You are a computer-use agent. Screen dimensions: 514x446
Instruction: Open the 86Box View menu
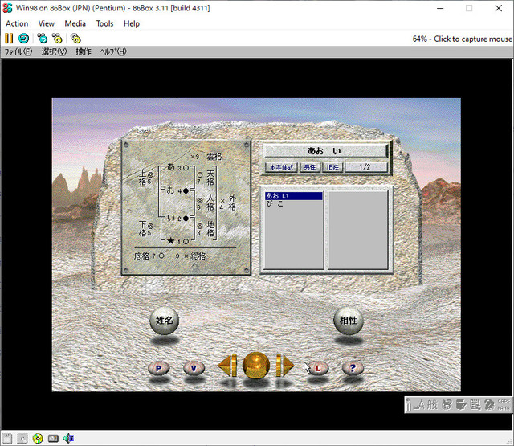pyautogui.click(x=47, y=23)
